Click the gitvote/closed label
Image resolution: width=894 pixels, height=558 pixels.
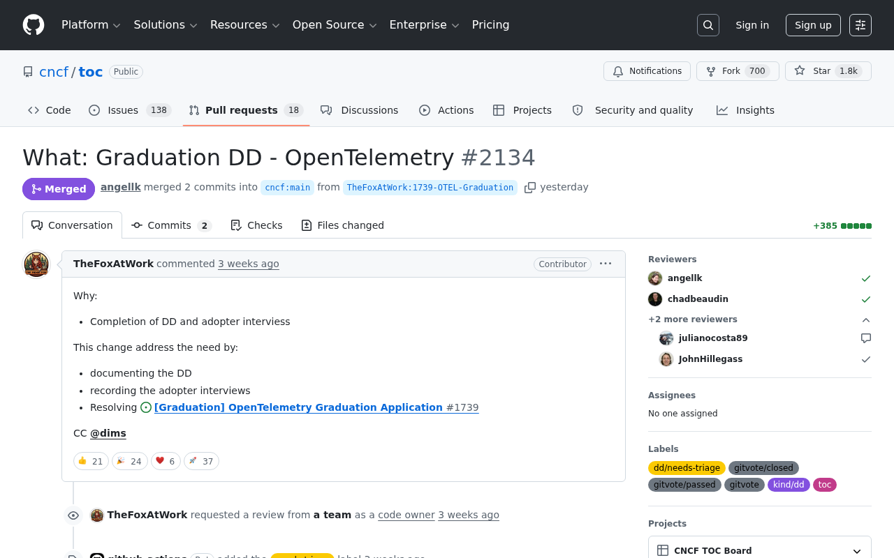pos(763,468)
